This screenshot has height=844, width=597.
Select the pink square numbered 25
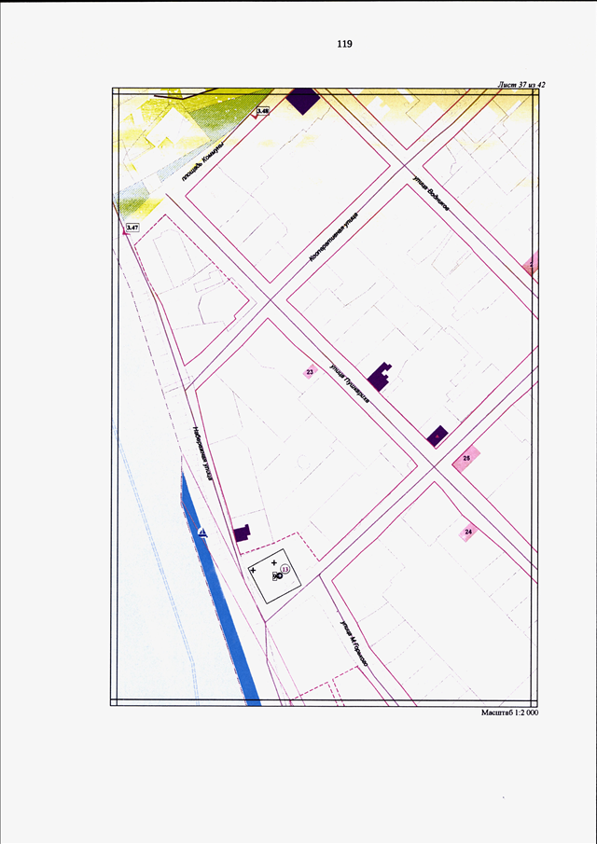click(x=466, y=459)
